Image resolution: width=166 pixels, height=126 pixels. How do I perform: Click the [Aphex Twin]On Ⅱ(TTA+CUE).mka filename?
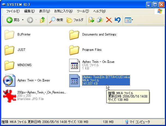106,77
